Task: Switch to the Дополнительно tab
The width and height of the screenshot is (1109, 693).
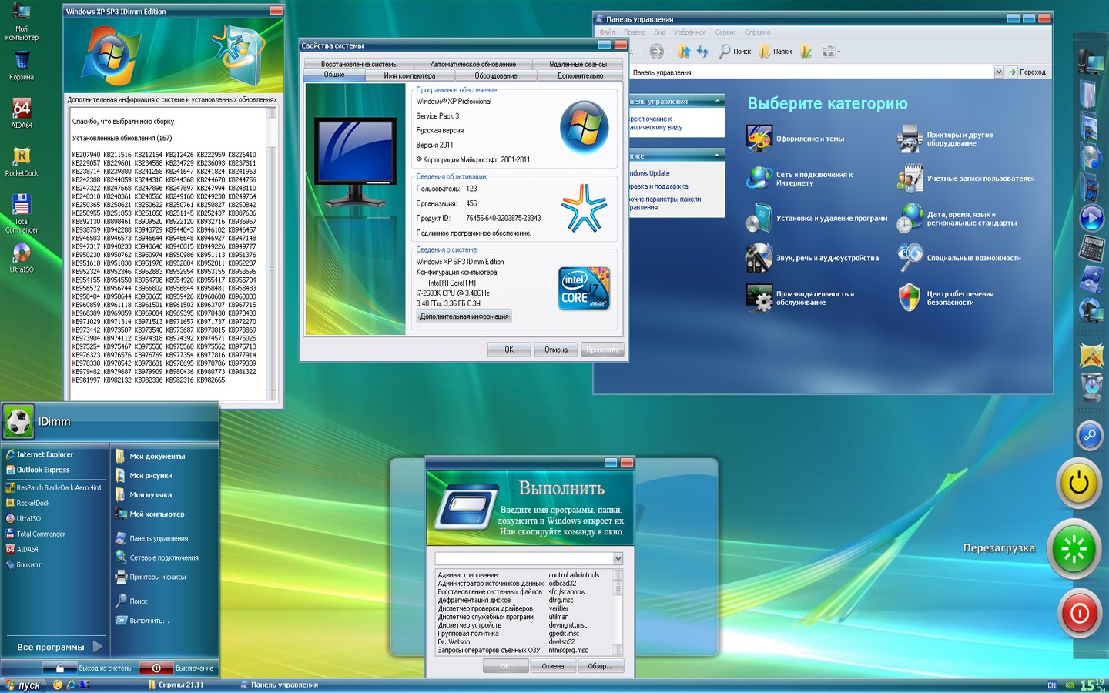Action: (580, 75)
